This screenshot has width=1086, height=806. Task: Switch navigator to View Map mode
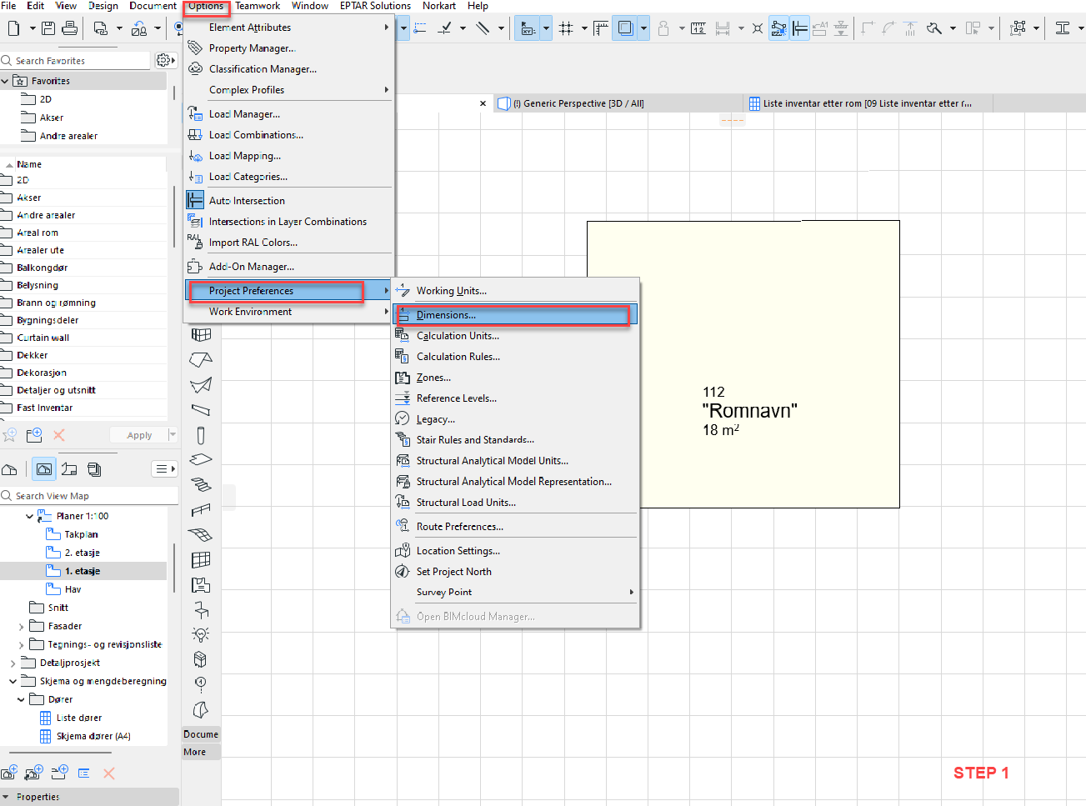click(x=44, y=469)
